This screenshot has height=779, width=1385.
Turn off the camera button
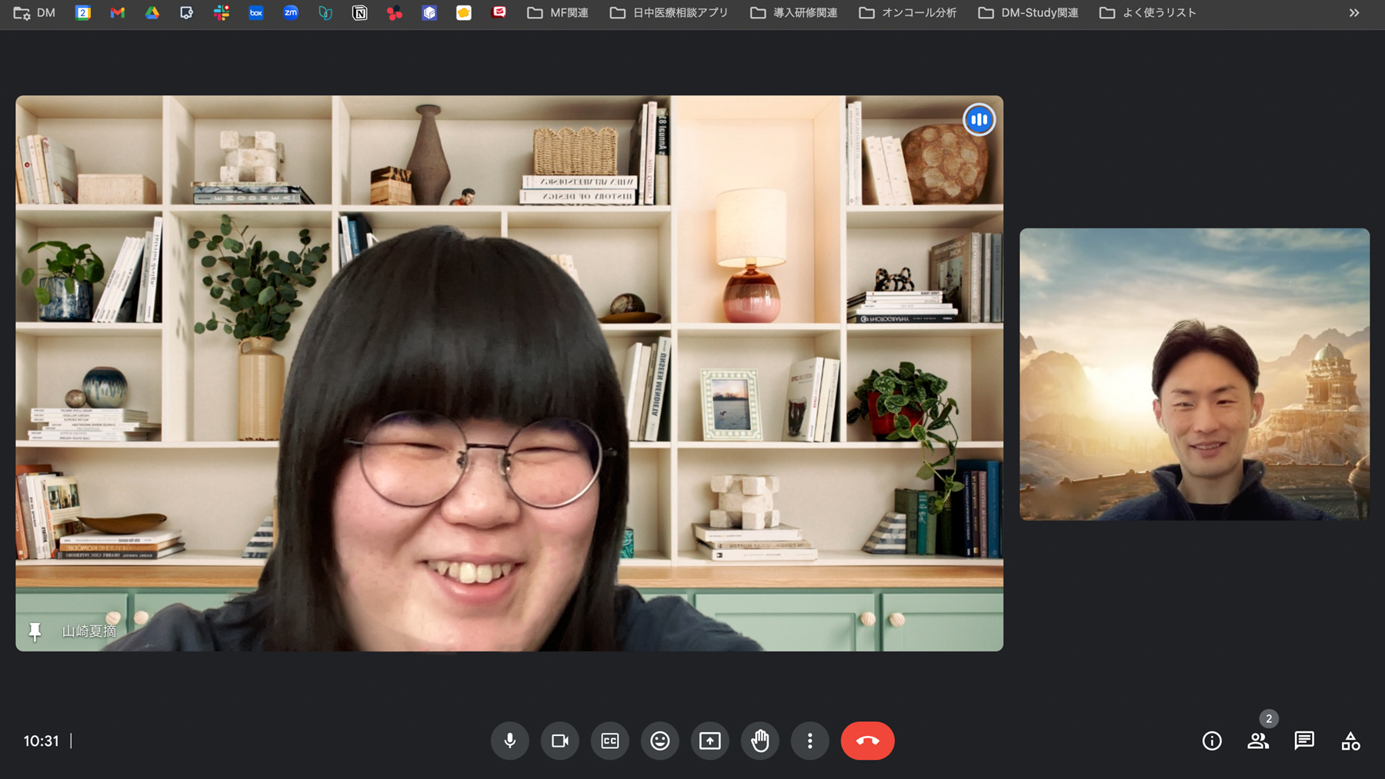point(559,741)
